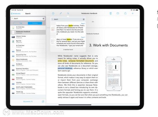Clear the sidebar search field

43,18
